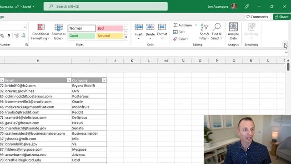Apply the Good cell style
Screen dimensions: 291x164
[82, 36]
